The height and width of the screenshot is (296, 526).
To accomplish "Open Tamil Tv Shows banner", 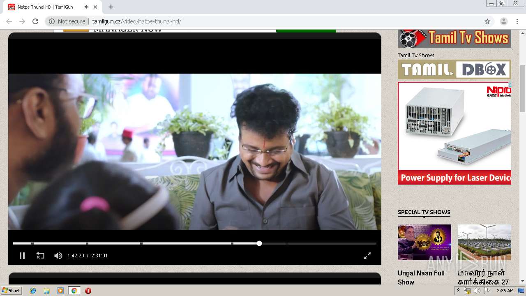I will 454,39.
